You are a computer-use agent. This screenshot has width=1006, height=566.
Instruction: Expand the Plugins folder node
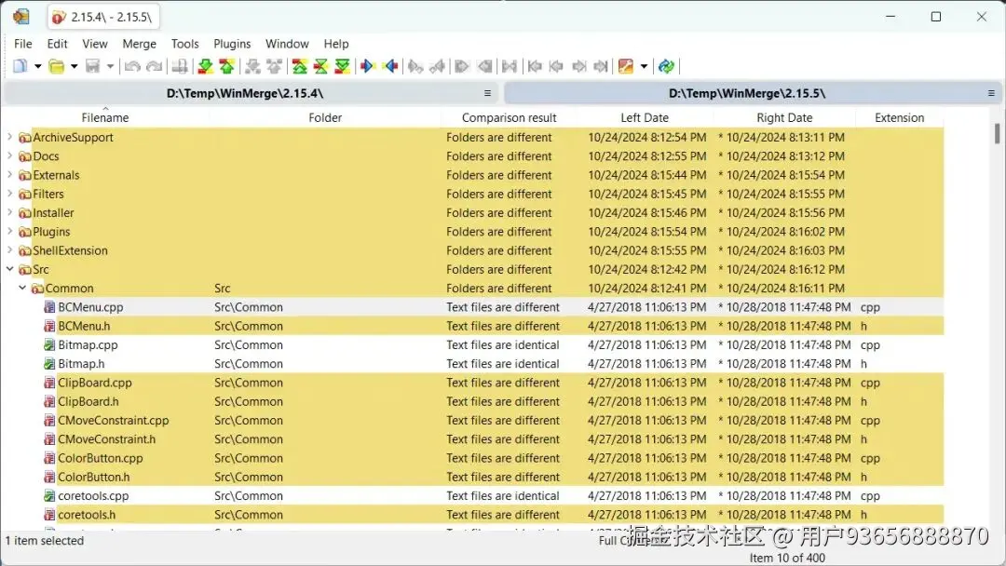[9, 231]
